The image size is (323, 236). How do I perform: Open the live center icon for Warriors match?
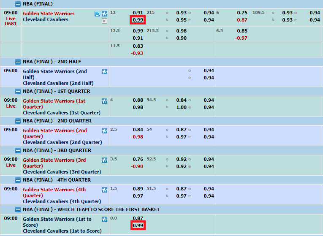click(97, 14)
